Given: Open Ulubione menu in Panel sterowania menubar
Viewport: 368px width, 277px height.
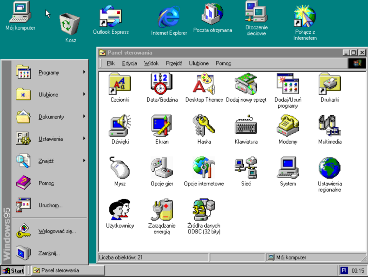Looking at the screenshot, I should 199,63.
